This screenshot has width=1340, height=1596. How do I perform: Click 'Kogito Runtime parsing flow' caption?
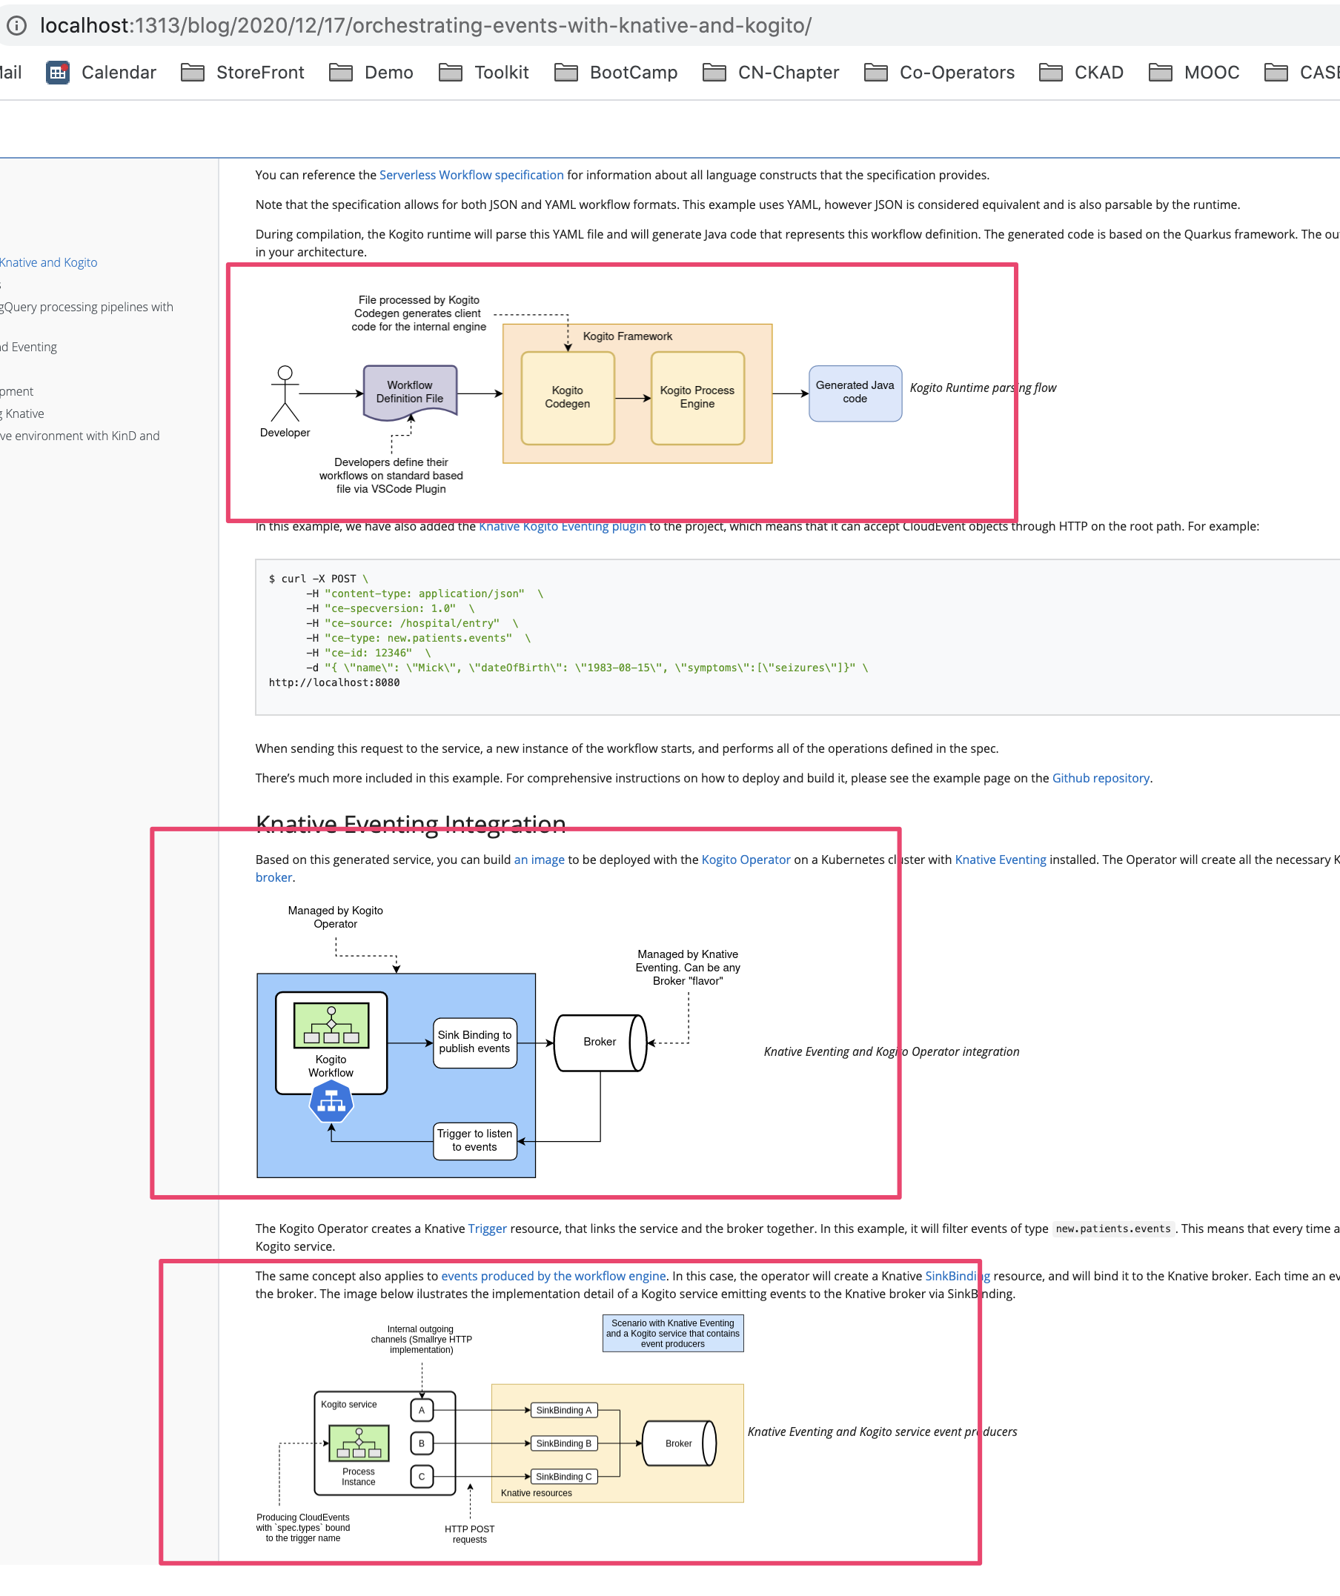[983, 388]
